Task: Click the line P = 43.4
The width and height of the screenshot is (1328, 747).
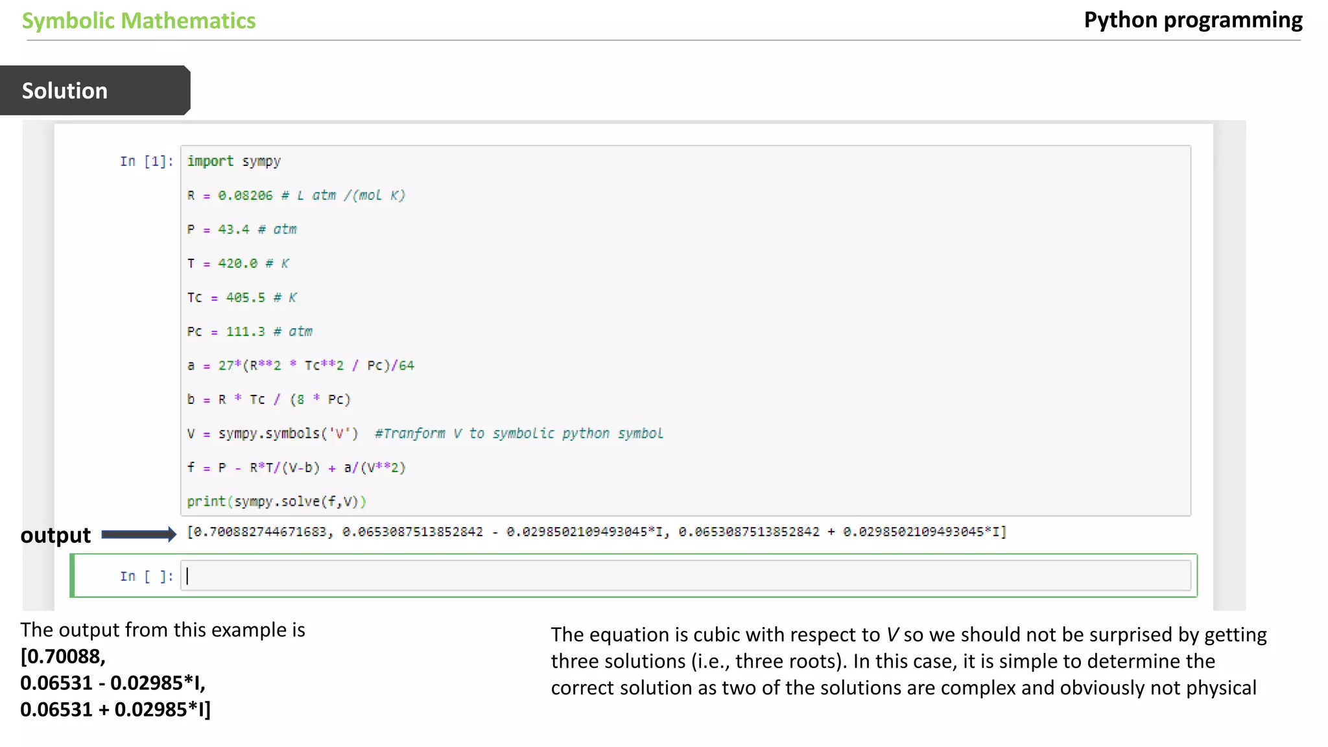Action: (241, 230)
